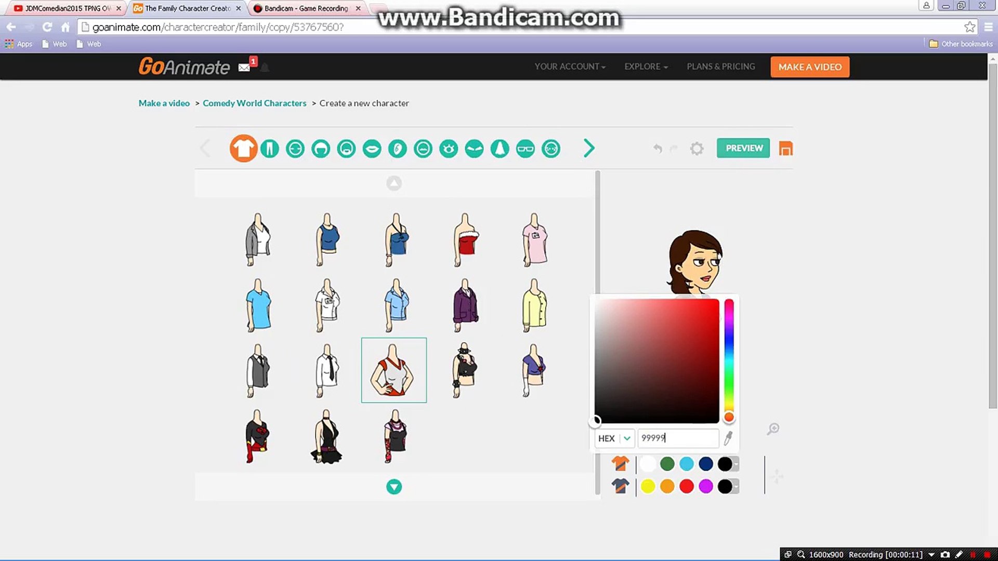Viewport: 998px width, 561px height.
Task: Select the tops/shirt category icon
Action: pyautogui.click(x=243, y=148)
